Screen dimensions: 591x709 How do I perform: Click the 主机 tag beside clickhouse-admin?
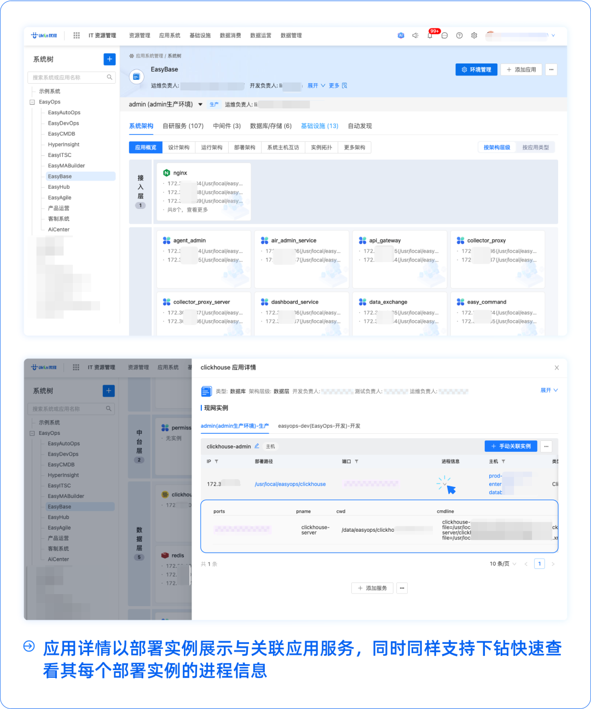coord(270,446)
